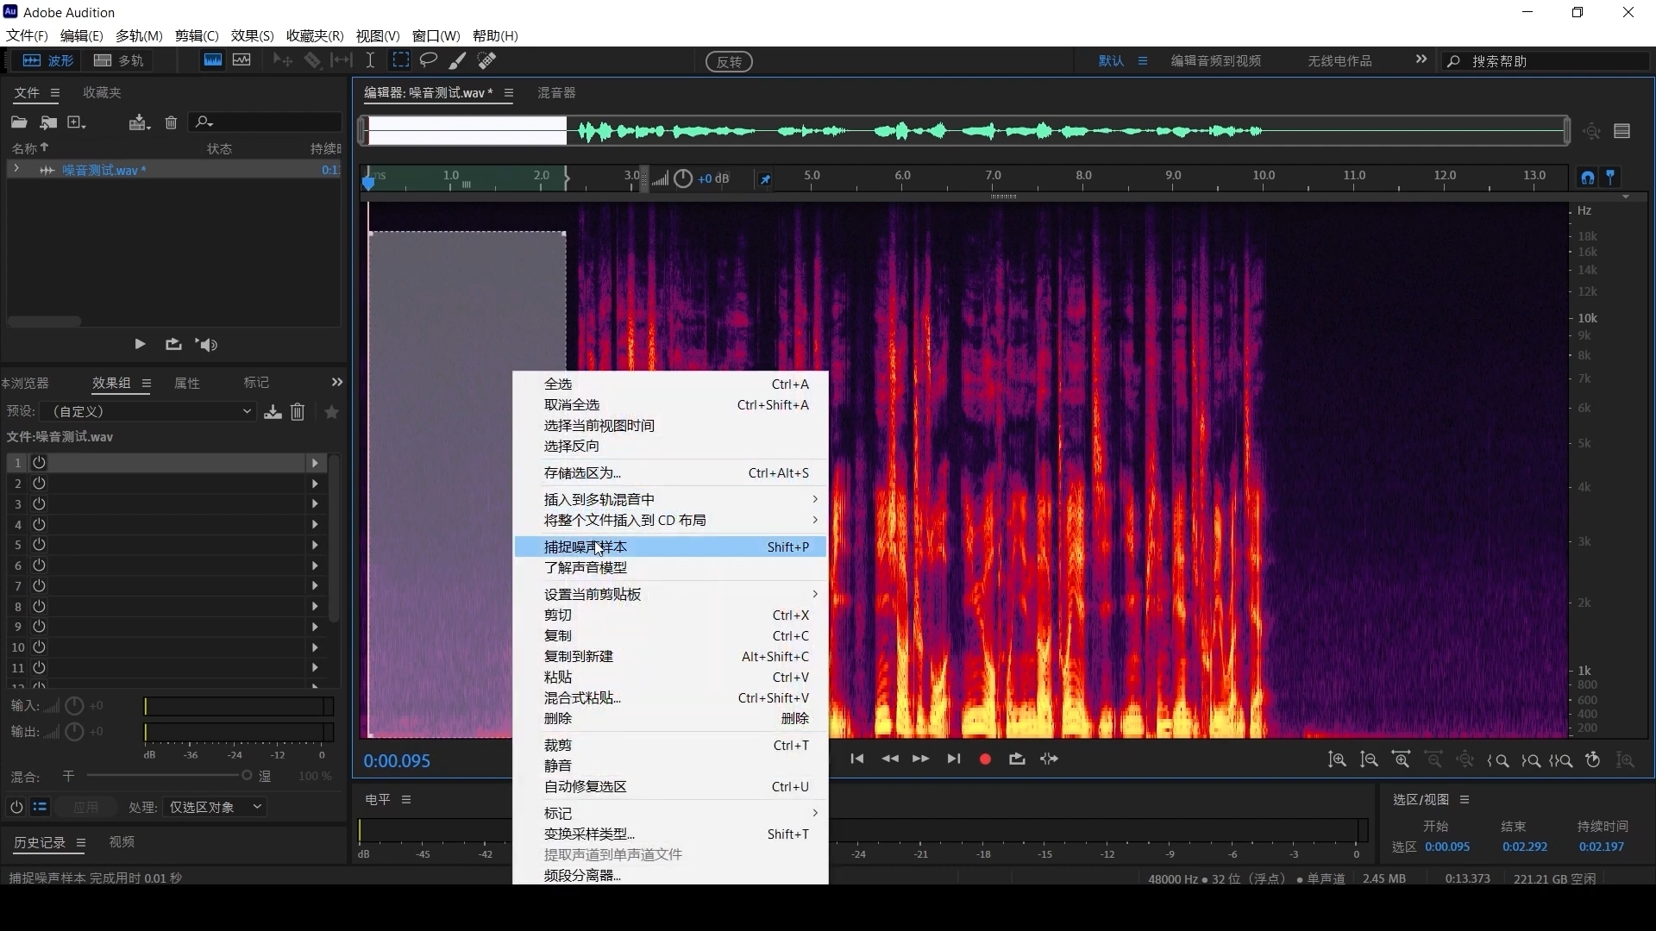Click the 反转 button
The image size is (1656, 931).
pos(729,62)
